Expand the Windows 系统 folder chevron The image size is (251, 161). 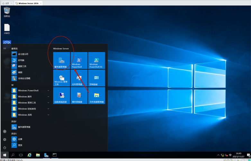click(x=48, y=115)
